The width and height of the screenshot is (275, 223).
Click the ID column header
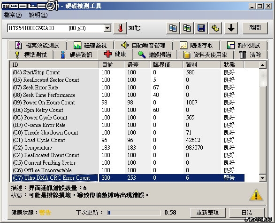[54, 65]
